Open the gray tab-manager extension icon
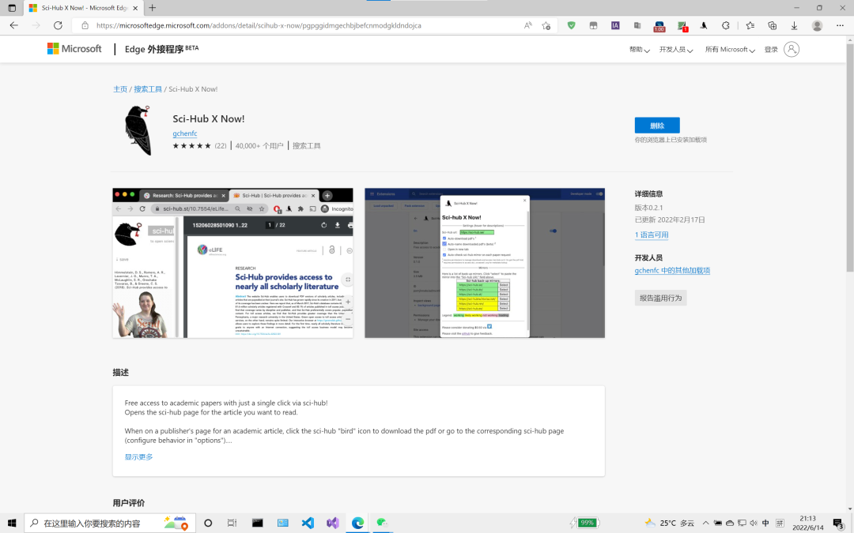Screen dimensions: 854x533 (593, 25)
